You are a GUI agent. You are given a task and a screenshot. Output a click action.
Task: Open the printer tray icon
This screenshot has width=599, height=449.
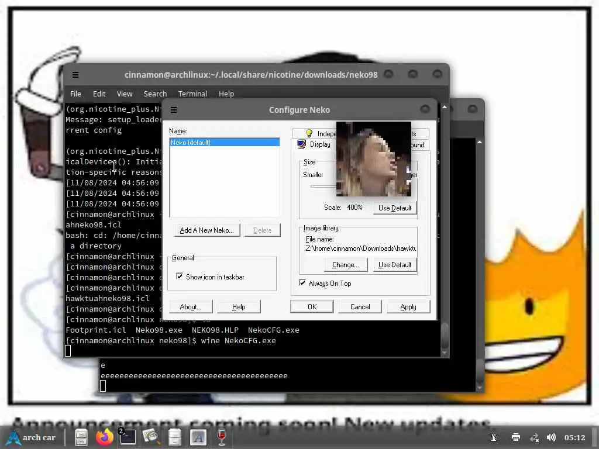click(516, 437)
